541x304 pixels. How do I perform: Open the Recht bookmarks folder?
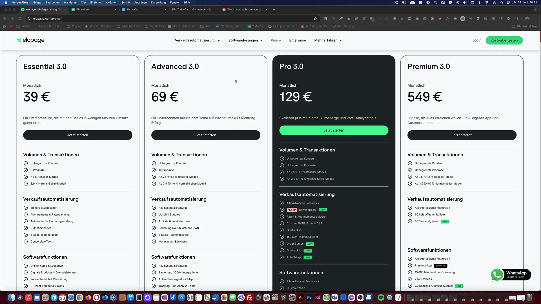(x=206, y=26)
